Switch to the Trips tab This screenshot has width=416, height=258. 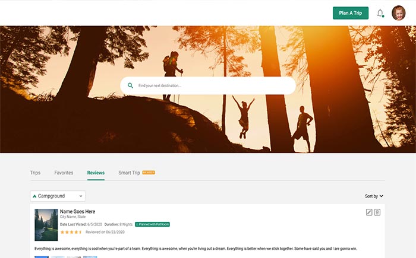(x=35, y=173)
